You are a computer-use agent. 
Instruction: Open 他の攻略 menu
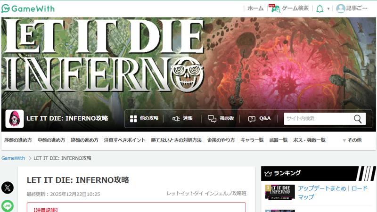(x=149, y=118)
